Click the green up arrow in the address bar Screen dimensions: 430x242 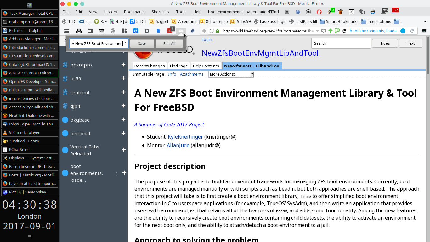coord(331,31)
